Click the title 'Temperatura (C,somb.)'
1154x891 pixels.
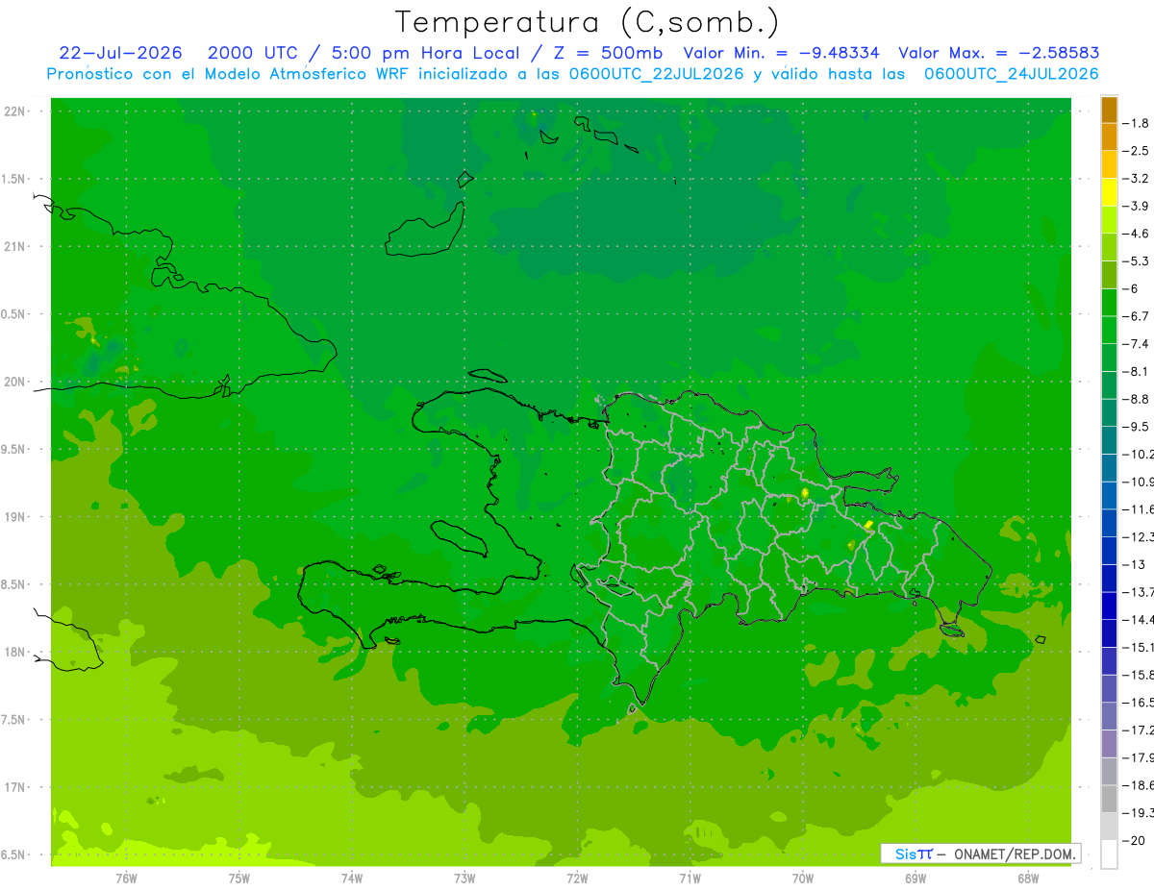(x=588, y=22)
